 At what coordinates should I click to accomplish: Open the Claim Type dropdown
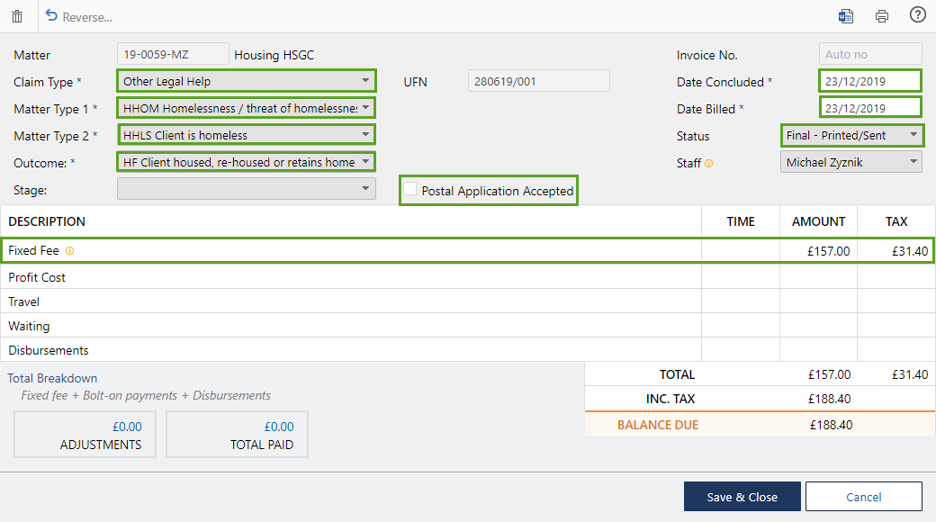point(247,81)
